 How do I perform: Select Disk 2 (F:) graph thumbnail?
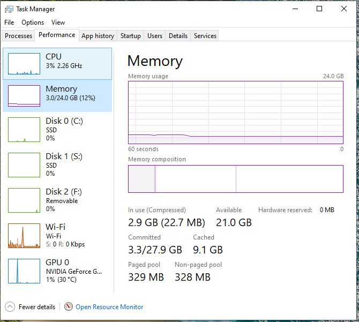pyautogui.click(x=24, y=200)
